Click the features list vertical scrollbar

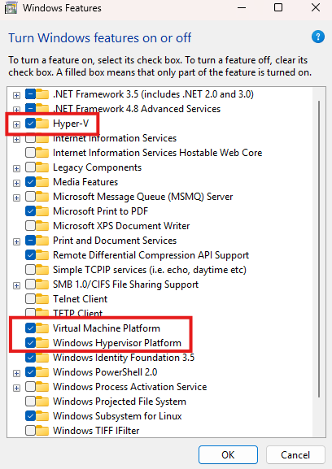click(319, 249)
